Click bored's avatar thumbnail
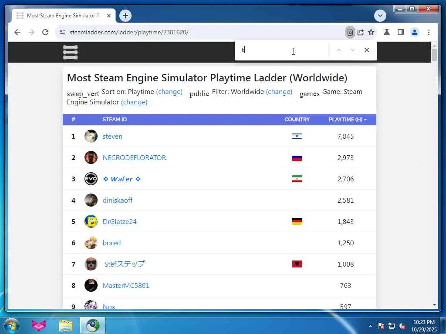Viewport: 446px width, 334px height. tap(91, 243)
